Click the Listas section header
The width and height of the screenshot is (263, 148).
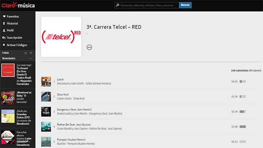coord(6,53)
